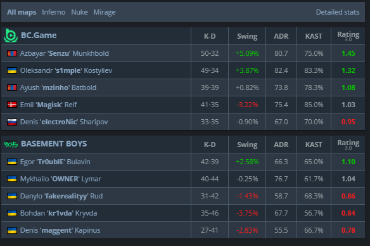Select the All maps tab
This screenshot has width=370, height=246.
tap(22, 12)
